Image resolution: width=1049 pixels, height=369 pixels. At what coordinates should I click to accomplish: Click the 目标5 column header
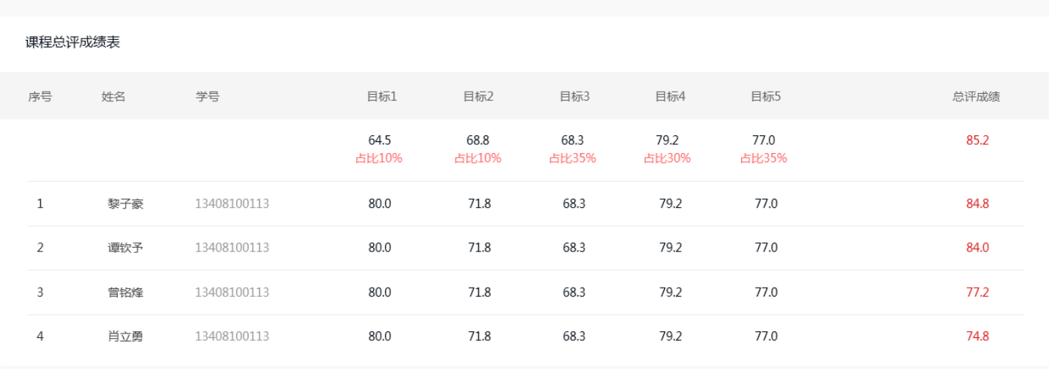click(x=766, y=96)
